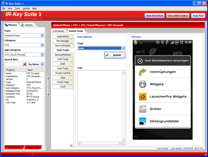Click the green checkmark on the Install button
Viewport: 208px width, 157px height.
click(107, 55)
